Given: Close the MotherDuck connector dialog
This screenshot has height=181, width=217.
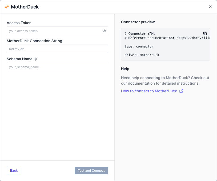Looking at the screenshot, I should (210, 7).
